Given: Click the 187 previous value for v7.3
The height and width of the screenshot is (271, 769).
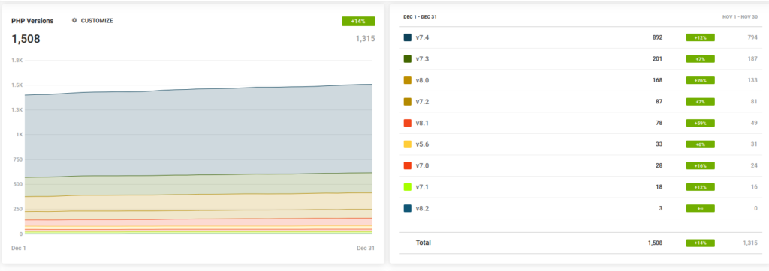Looking at the screenshot, I should pyautogui.click(x=752, y=58).
